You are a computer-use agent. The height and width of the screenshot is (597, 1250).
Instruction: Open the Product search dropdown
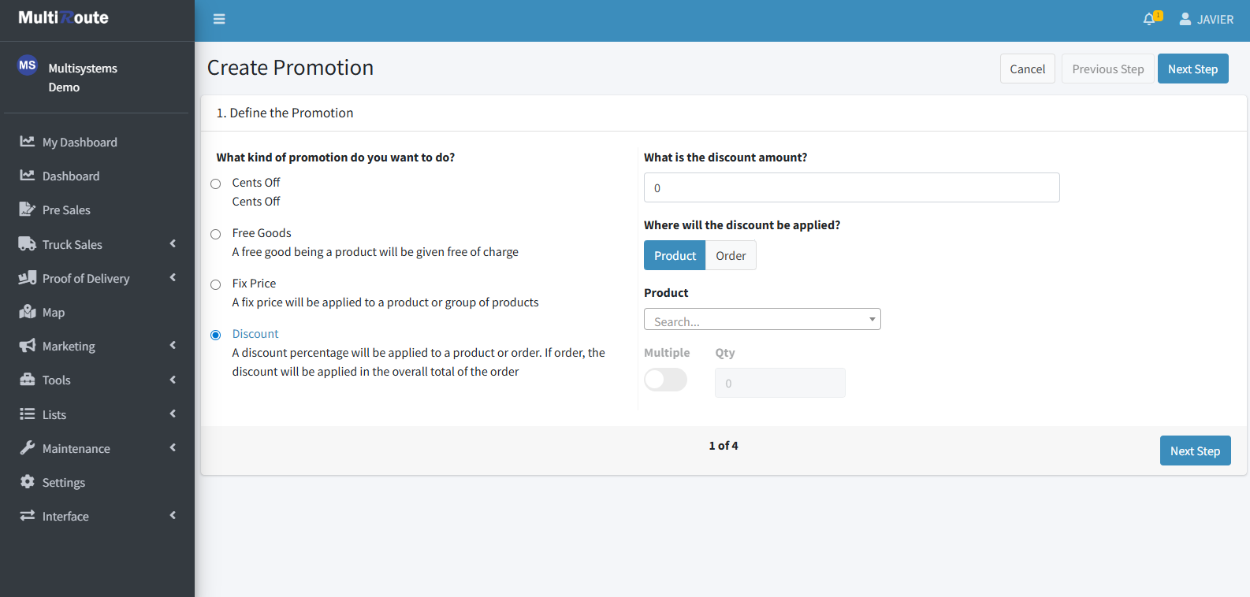(761, 319)
